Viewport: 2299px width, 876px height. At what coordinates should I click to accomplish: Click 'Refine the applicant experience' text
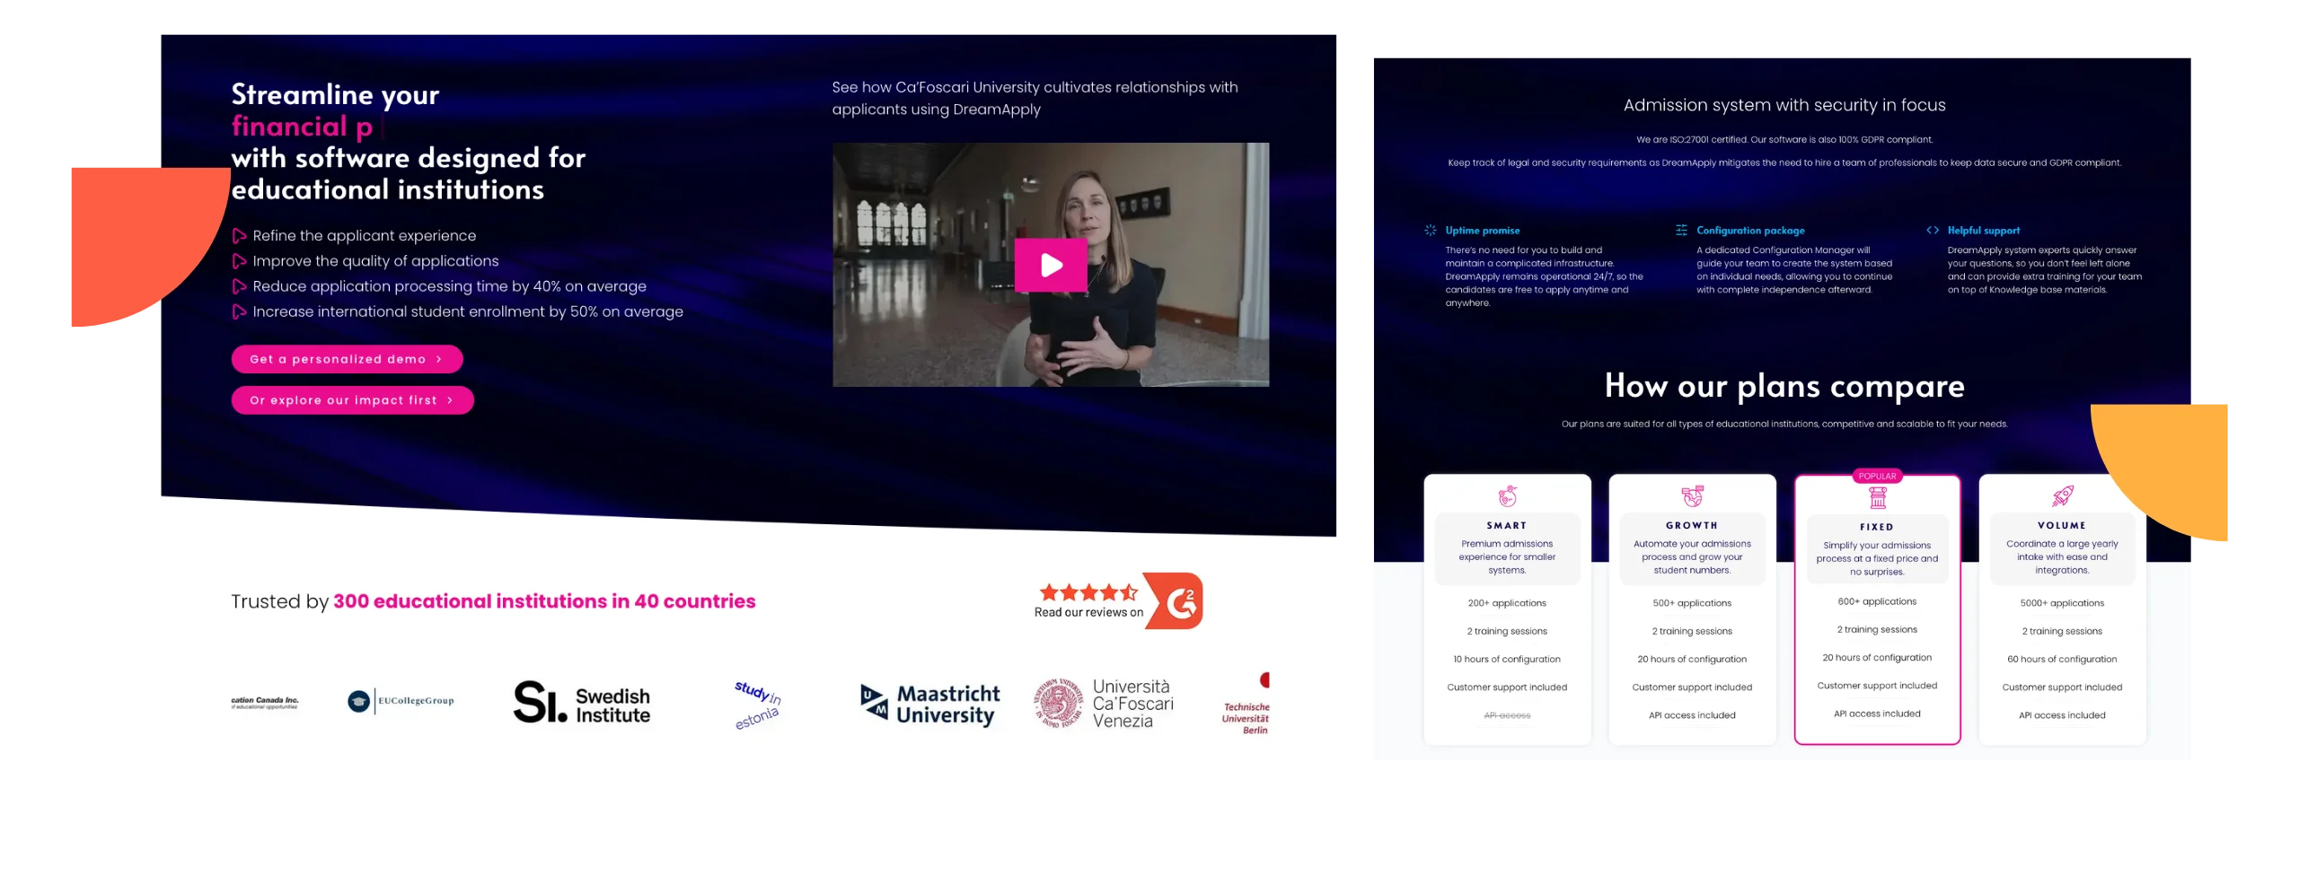click(x=364, y=236)
